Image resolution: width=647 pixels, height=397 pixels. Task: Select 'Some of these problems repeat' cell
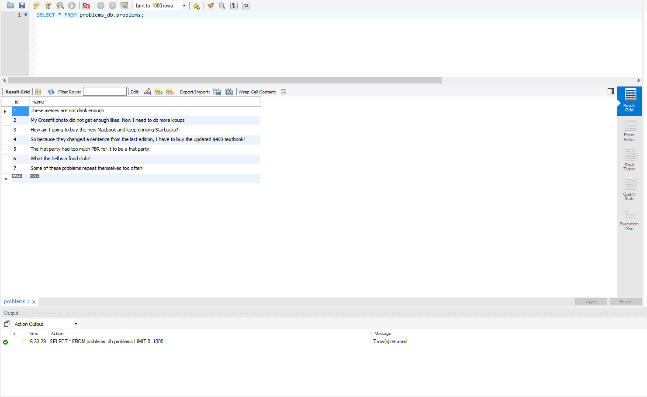[145, 169]
